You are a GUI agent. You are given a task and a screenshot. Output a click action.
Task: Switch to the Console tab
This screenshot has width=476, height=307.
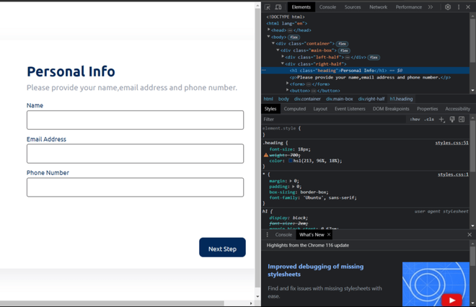pos(327,7)
